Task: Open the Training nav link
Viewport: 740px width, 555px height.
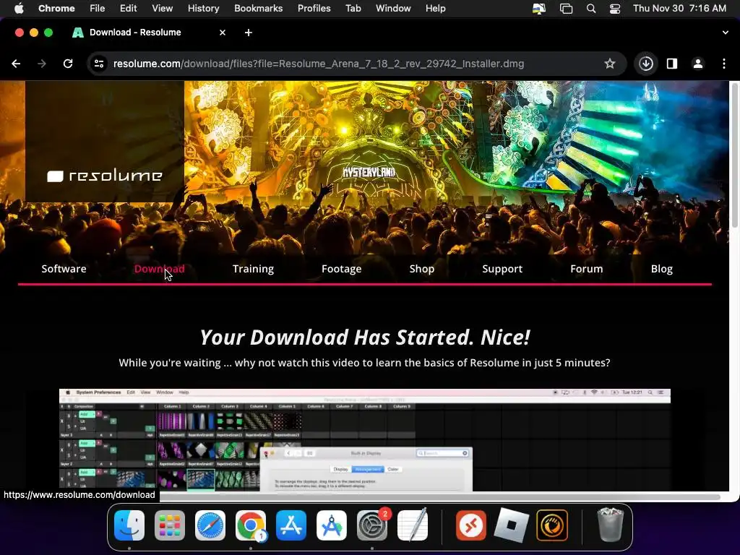Action: point(253,269)
